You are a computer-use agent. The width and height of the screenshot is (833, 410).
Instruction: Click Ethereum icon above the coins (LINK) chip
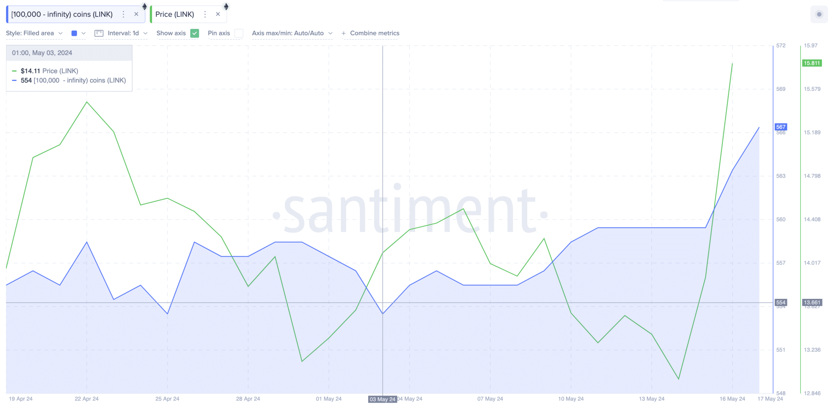click(144, 6)
